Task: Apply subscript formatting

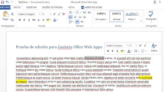Action: coord(39,20)
